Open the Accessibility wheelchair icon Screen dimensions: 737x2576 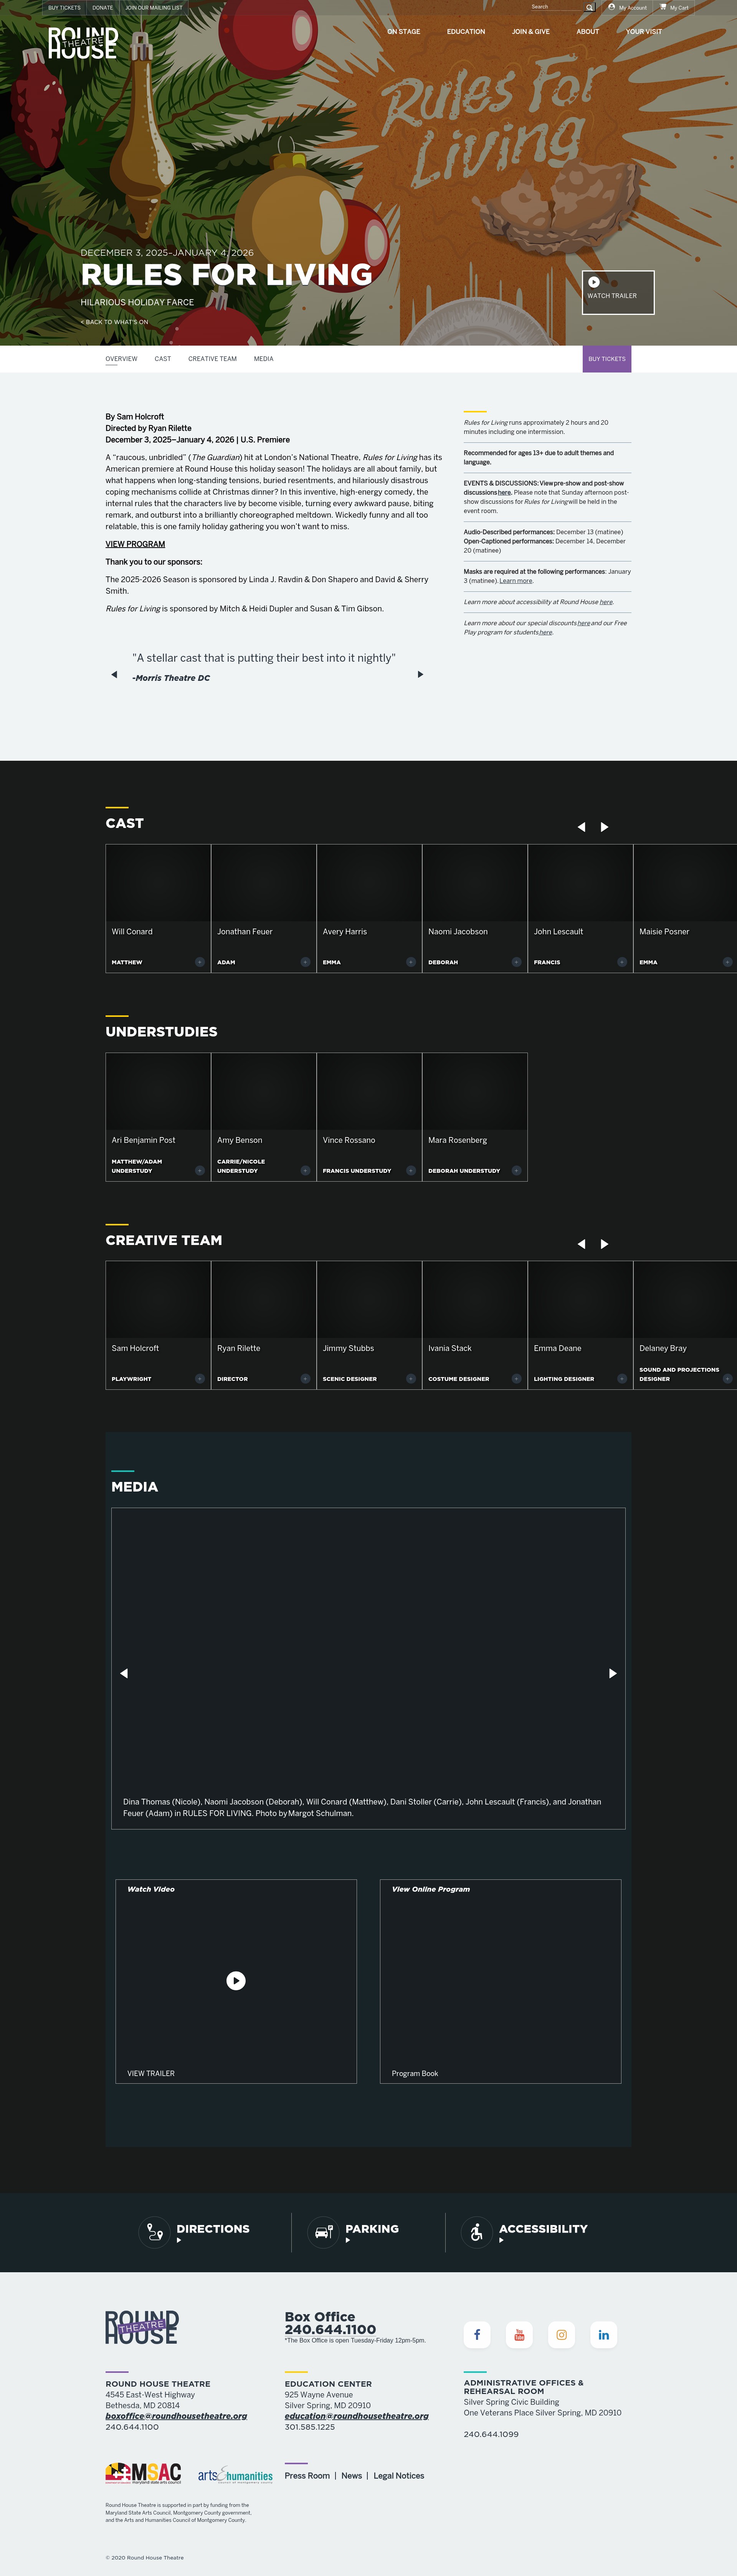477,2231
